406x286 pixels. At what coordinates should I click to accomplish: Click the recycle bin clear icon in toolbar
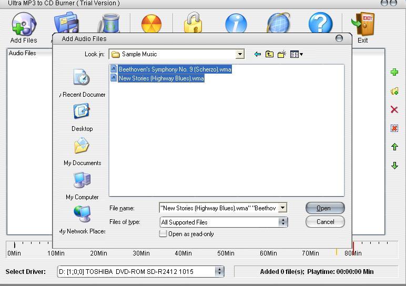[x=109, y=23]
